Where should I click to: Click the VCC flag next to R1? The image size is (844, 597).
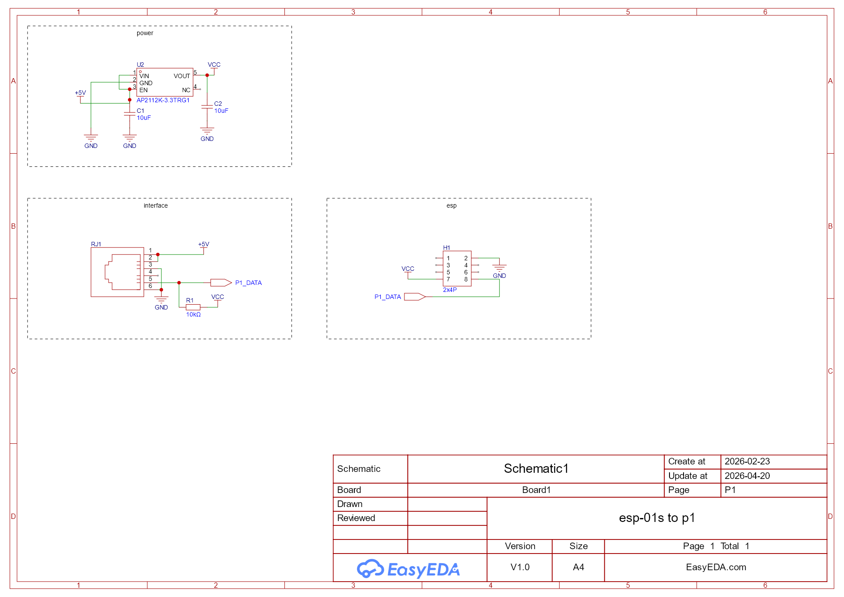coord(218,299)
